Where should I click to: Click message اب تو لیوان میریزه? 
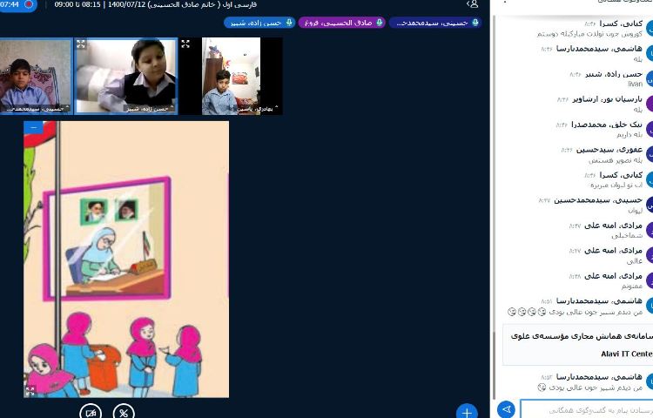click(x=616, y=185)
